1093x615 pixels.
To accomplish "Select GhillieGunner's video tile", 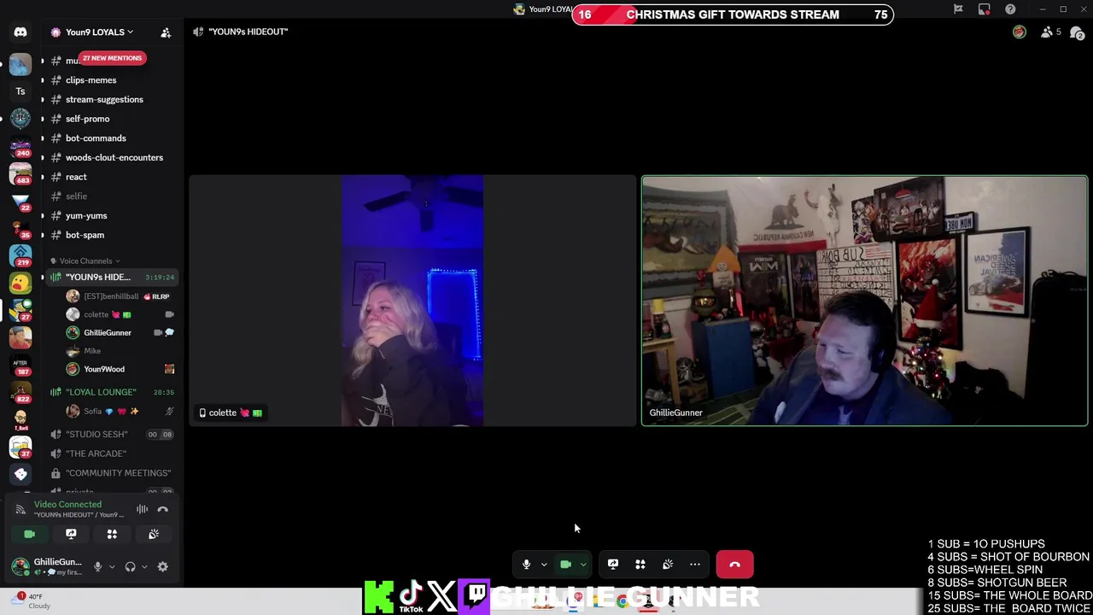I will coord(864,301).
